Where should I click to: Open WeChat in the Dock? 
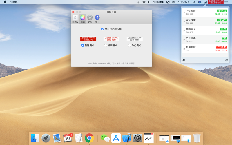point(105,138)
